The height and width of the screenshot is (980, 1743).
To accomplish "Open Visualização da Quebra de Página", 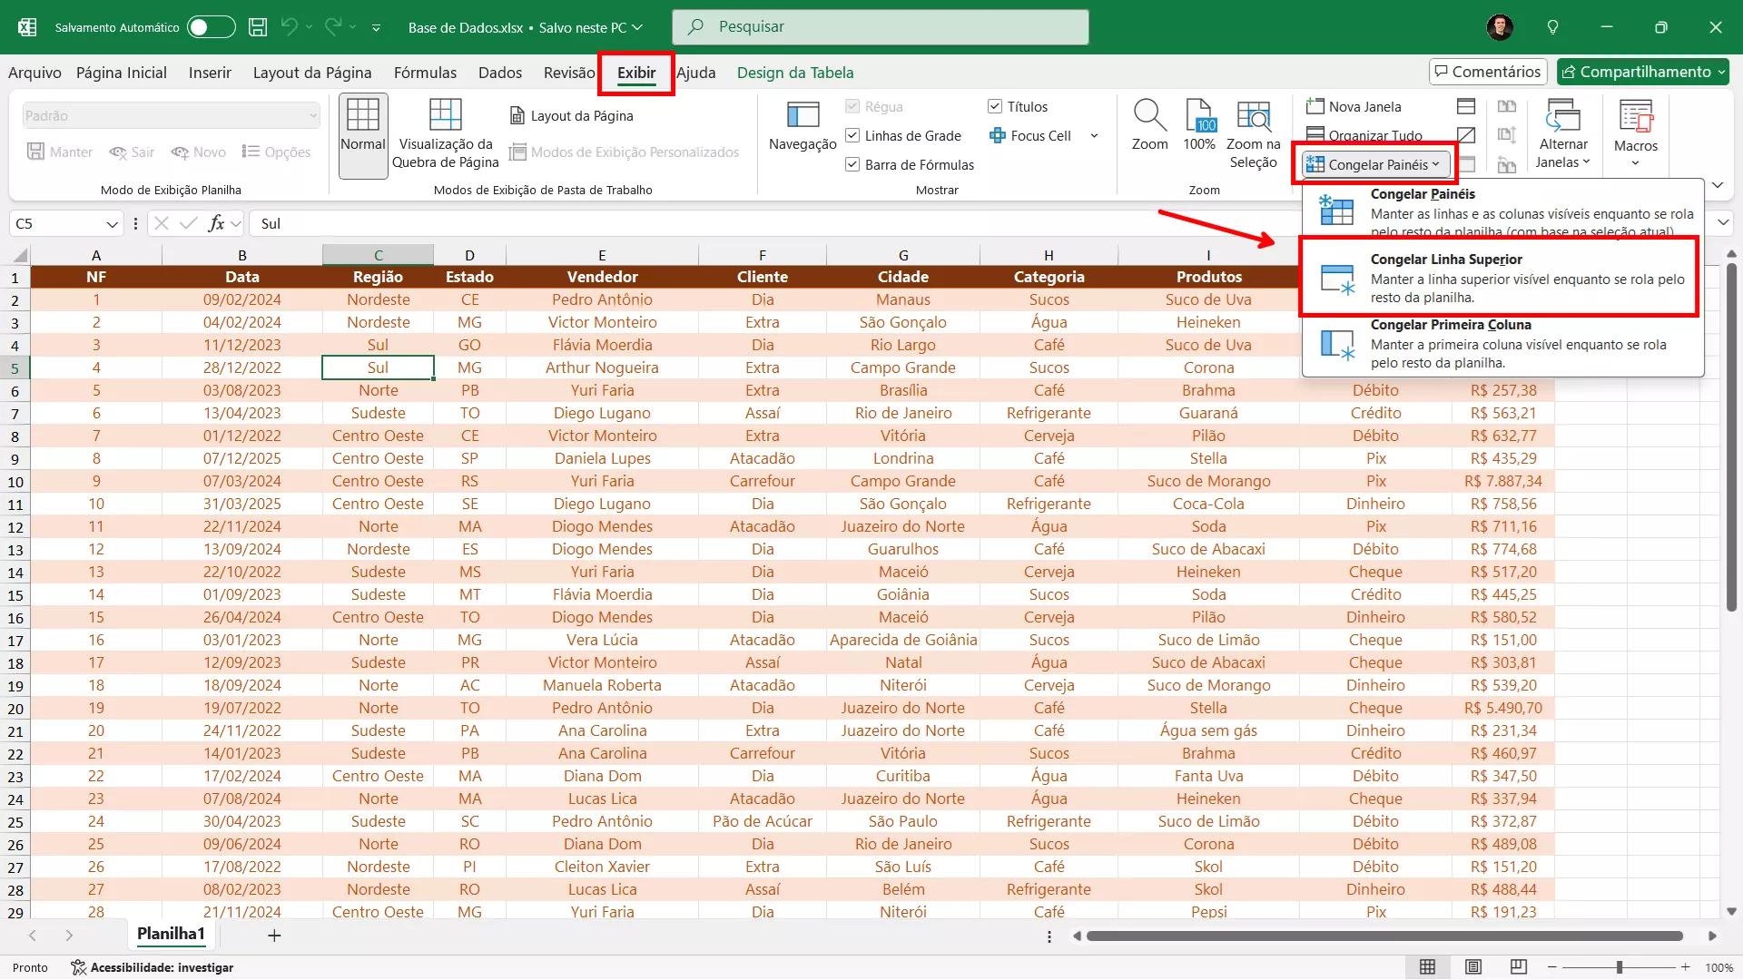I will click(x=445, y=116).
